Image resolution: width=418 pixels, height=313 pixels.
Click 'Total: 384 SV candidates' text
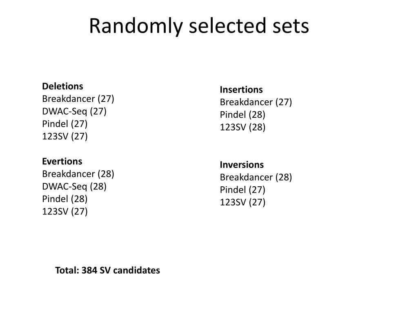point(107,271)
